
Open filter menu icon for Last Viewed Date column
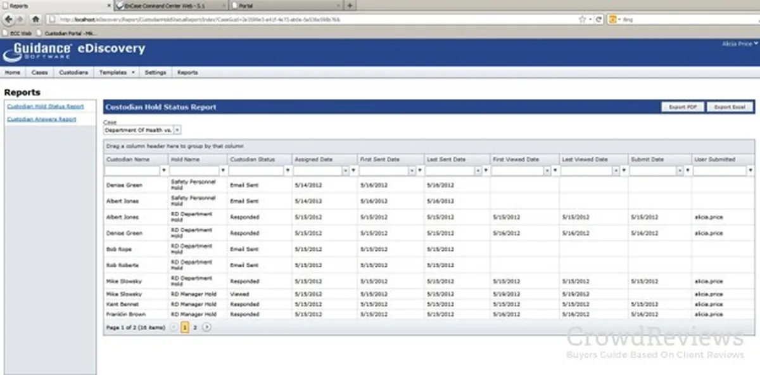[624, 171]
